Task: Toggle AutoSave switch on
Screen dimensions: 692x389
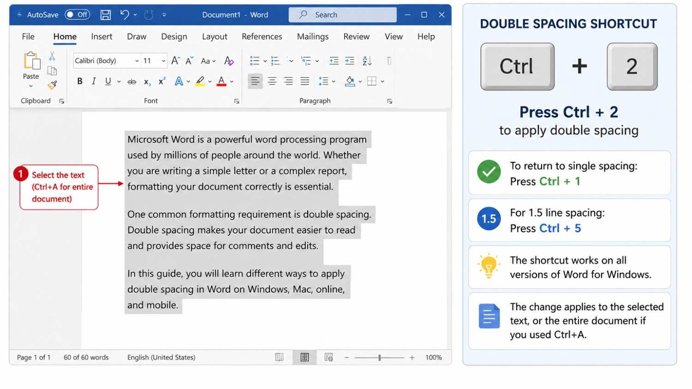Action: coord(77,15)
